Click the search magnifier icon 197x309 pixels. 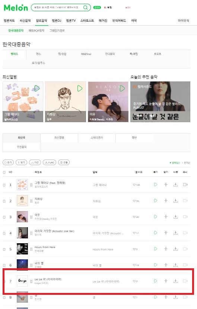[85, 7]
